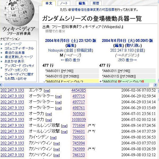Open revision ID 745994
This screenshot has height=159, width=159.
click(79, 143)
